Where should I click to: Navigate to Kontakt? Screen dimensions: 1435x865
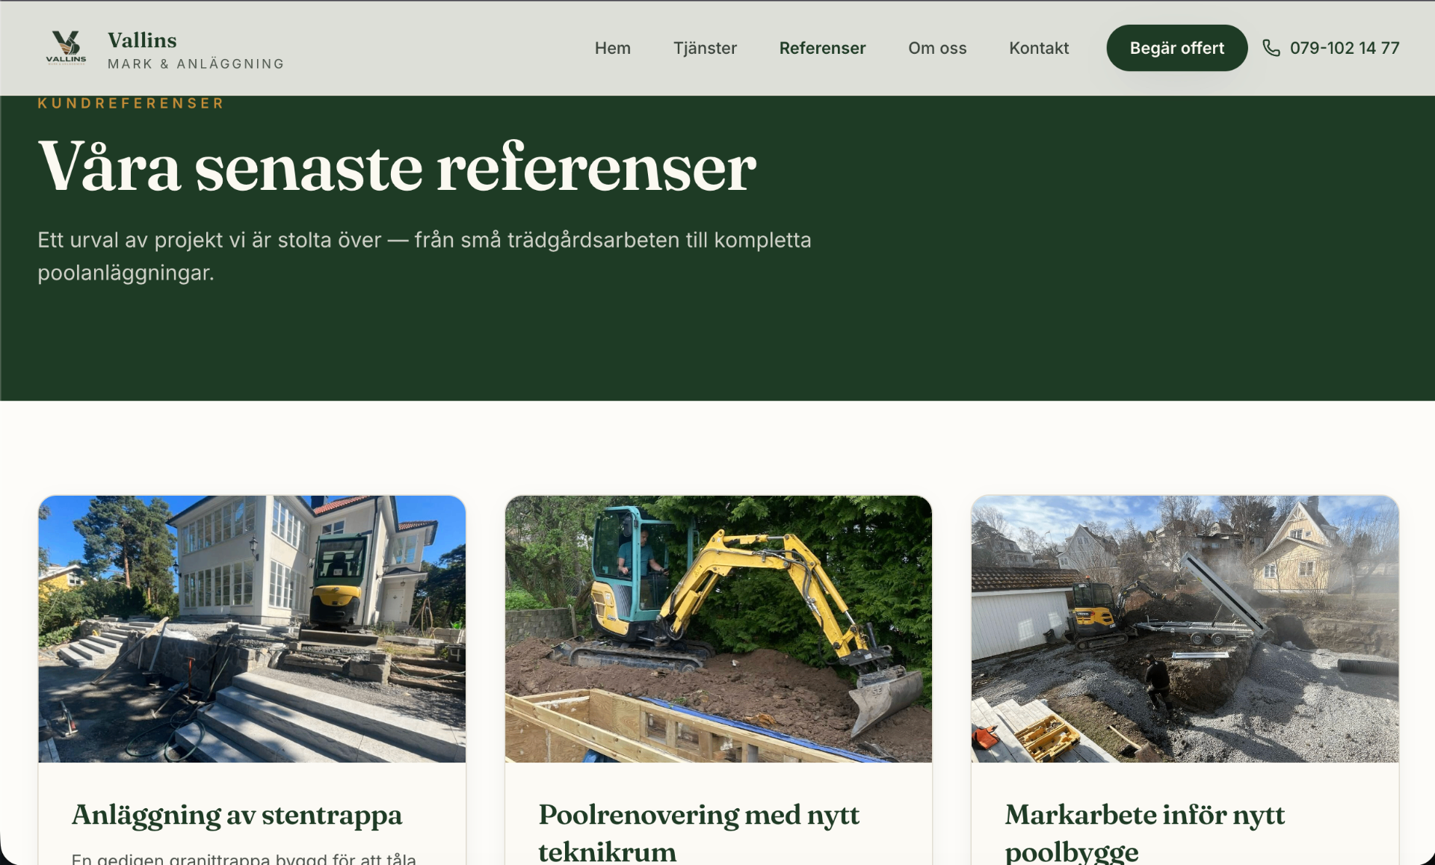pos(1039,48)
